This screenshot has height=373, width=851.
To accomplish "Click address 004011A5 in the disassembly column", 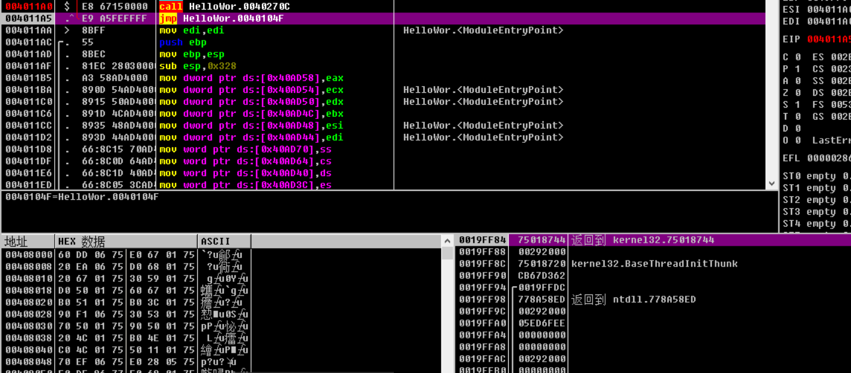I will [29, 18].
